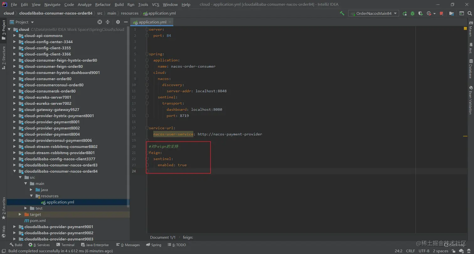Click the CRLF line separator in status bar
The image size is (474, 254).
[x=410, y=251]
